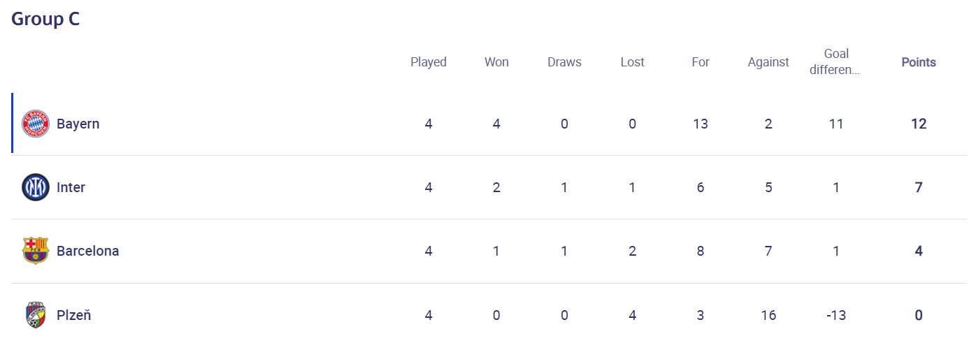Click Inter's 7 points value
976x343 pixels.
point(918,187)
